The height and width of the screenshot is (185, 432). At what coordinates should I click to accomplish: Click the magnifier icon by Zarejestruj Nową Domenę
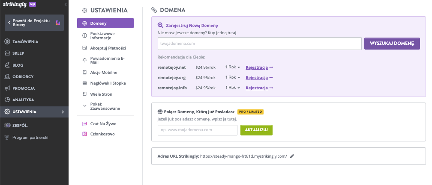tap(160, 25)
